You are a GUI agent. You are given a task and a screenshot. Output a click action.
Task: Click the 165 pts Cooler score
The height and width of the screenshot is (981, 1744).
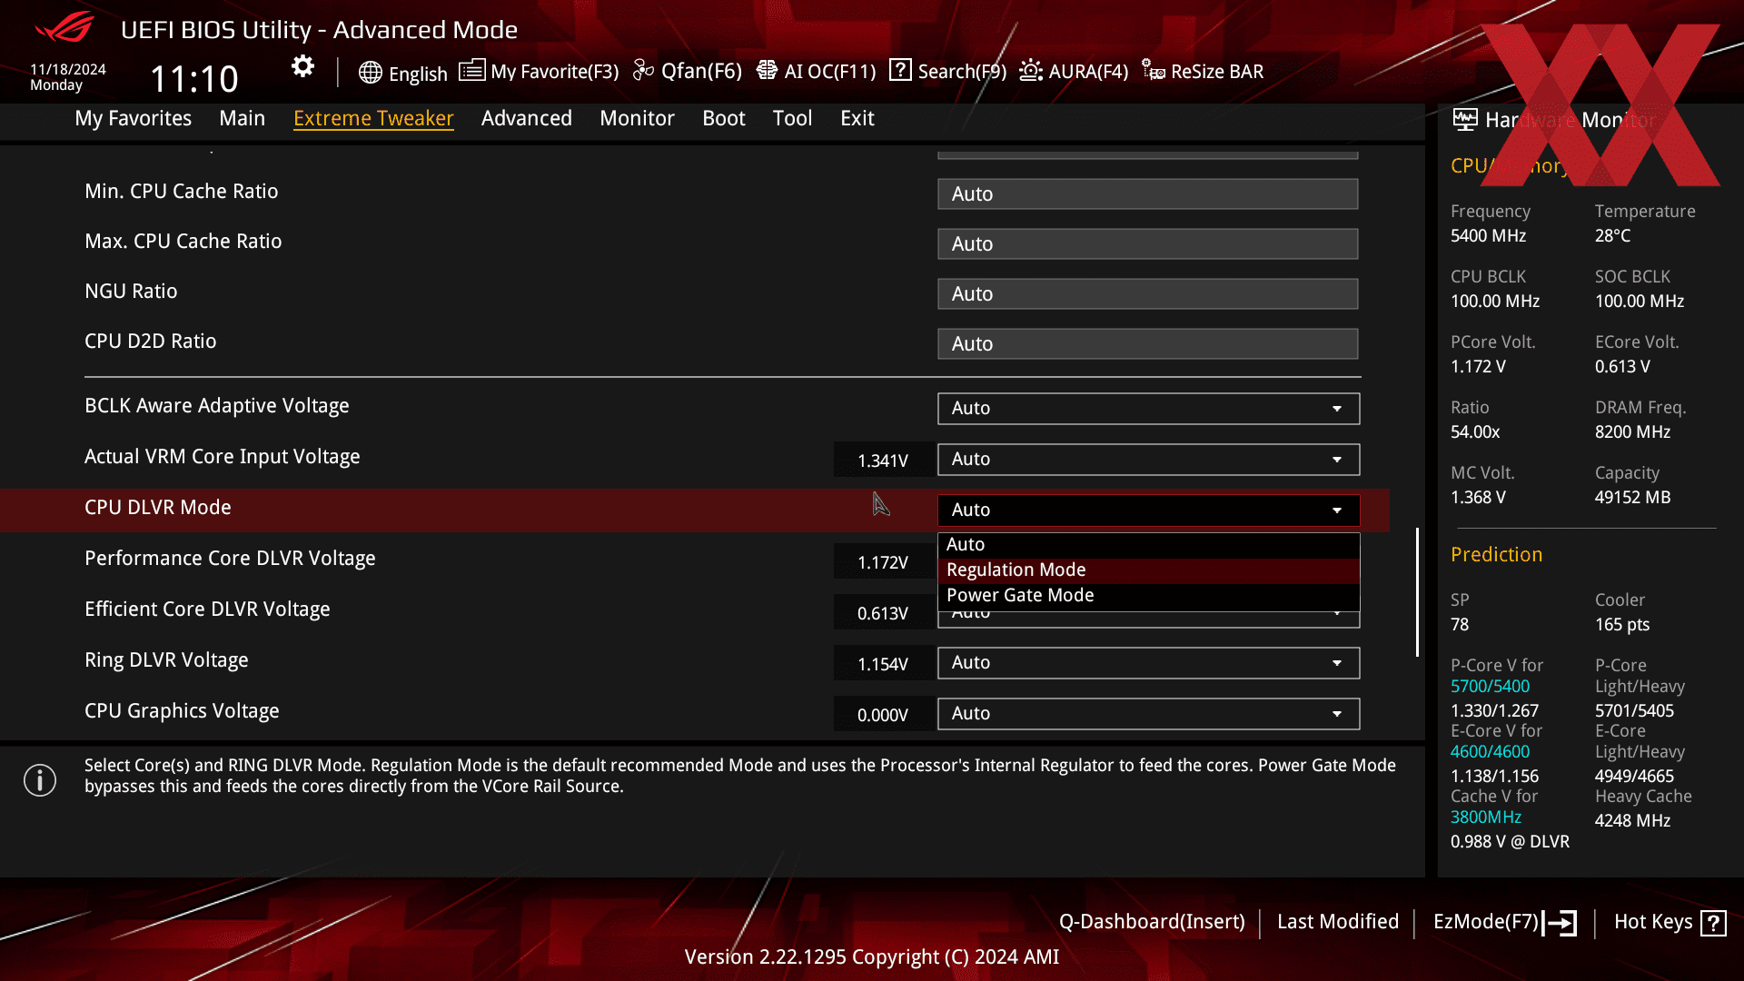pyautogui.click(x=1622, y=625)
